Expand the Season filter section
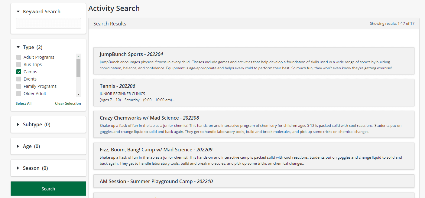This screenshot has width=425, height=198. tap(18, 168)
